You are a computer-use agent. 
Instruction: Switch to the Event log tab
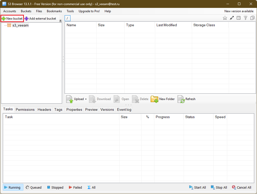[x=124, y=109]
